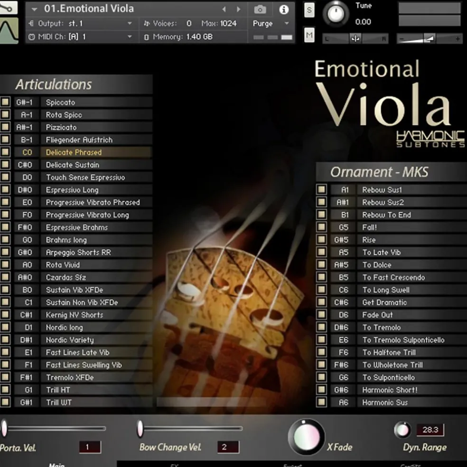Click the Max voices 1024 value
This screenshot has height=467, width=467.
tap(228, 24)
